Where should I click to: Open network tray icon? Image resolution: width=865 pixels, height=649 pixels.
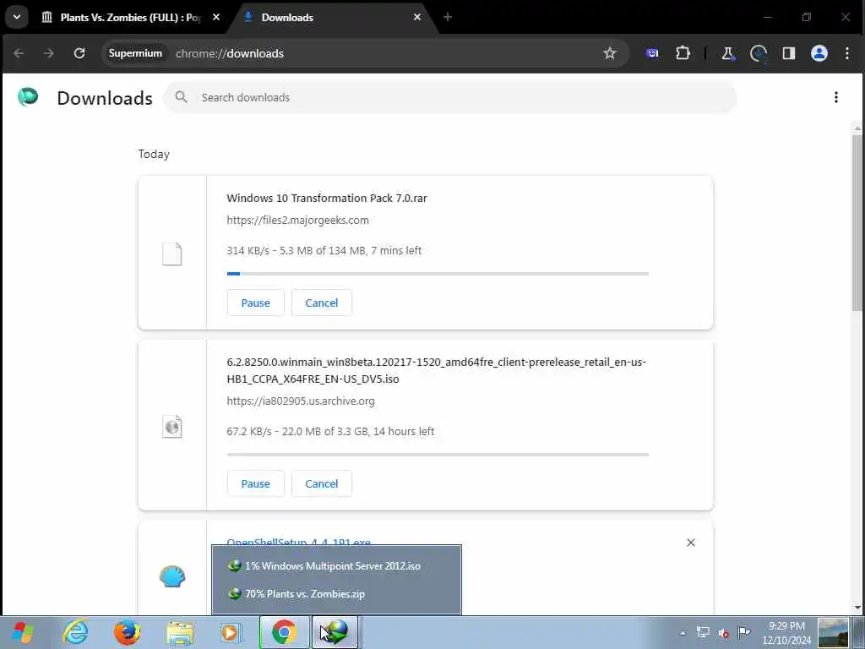(x=703, y=632)
